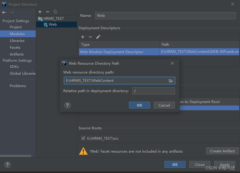This screenshot has height=173, width=240.
Task: Click the warning icon for Web facet resources
Action: pos(83,151)
